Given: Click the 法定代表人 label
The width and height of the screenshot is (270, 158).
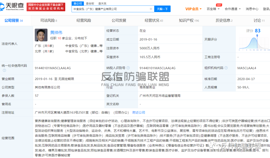Looking at the screenshot, I should (x=9, y=44).
